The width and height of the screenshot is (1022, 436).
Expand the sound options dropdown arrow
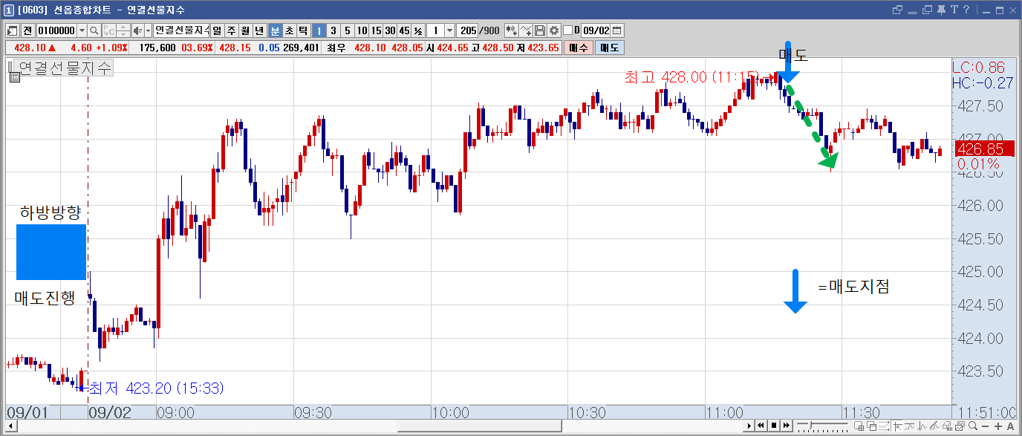[x=148, y=30]
